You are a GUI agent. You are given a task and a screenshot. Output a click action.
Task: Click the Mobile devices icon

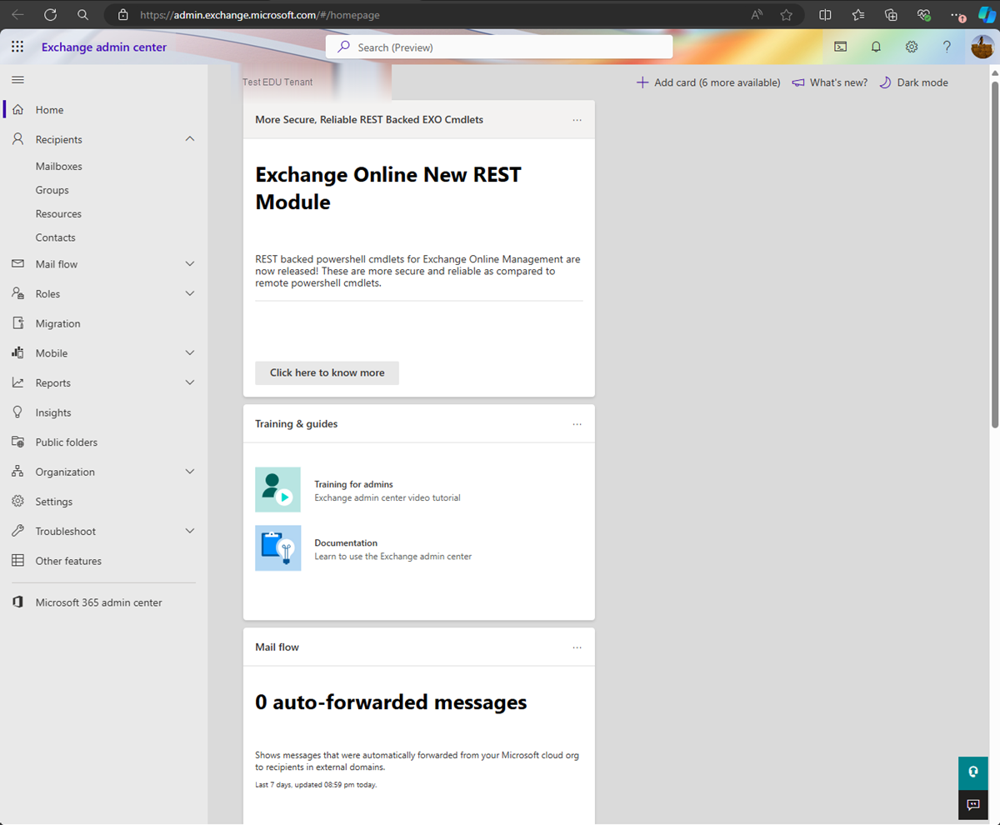coord(17,353)
